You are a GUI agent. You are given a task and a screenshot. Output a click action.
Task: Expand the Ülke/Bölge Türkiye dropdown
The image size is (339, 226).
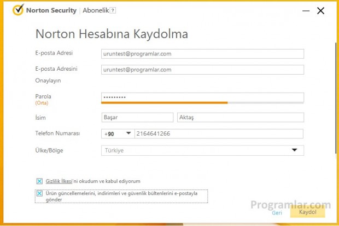click(202, 150)
